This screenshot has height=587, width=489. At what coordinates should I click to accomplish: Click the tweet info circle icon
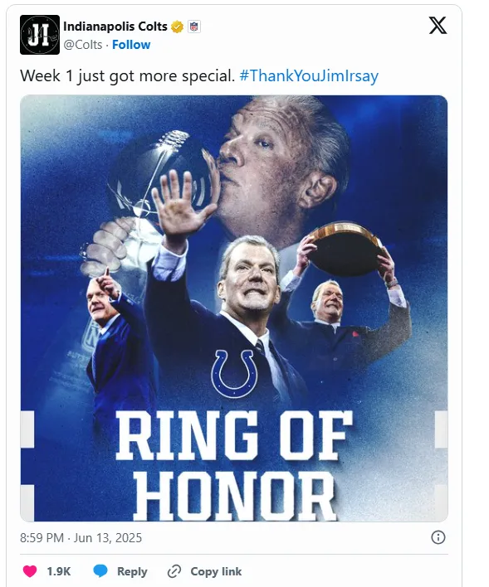pos(438,537)
